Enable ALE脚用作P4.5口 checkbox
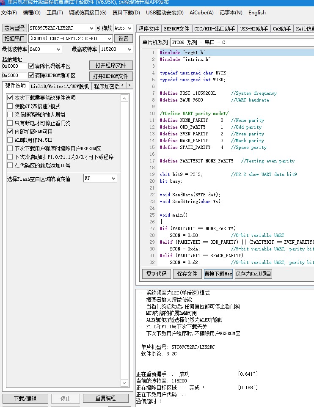Viewport: 314px width, 407px height. click(x=10, y=140)
